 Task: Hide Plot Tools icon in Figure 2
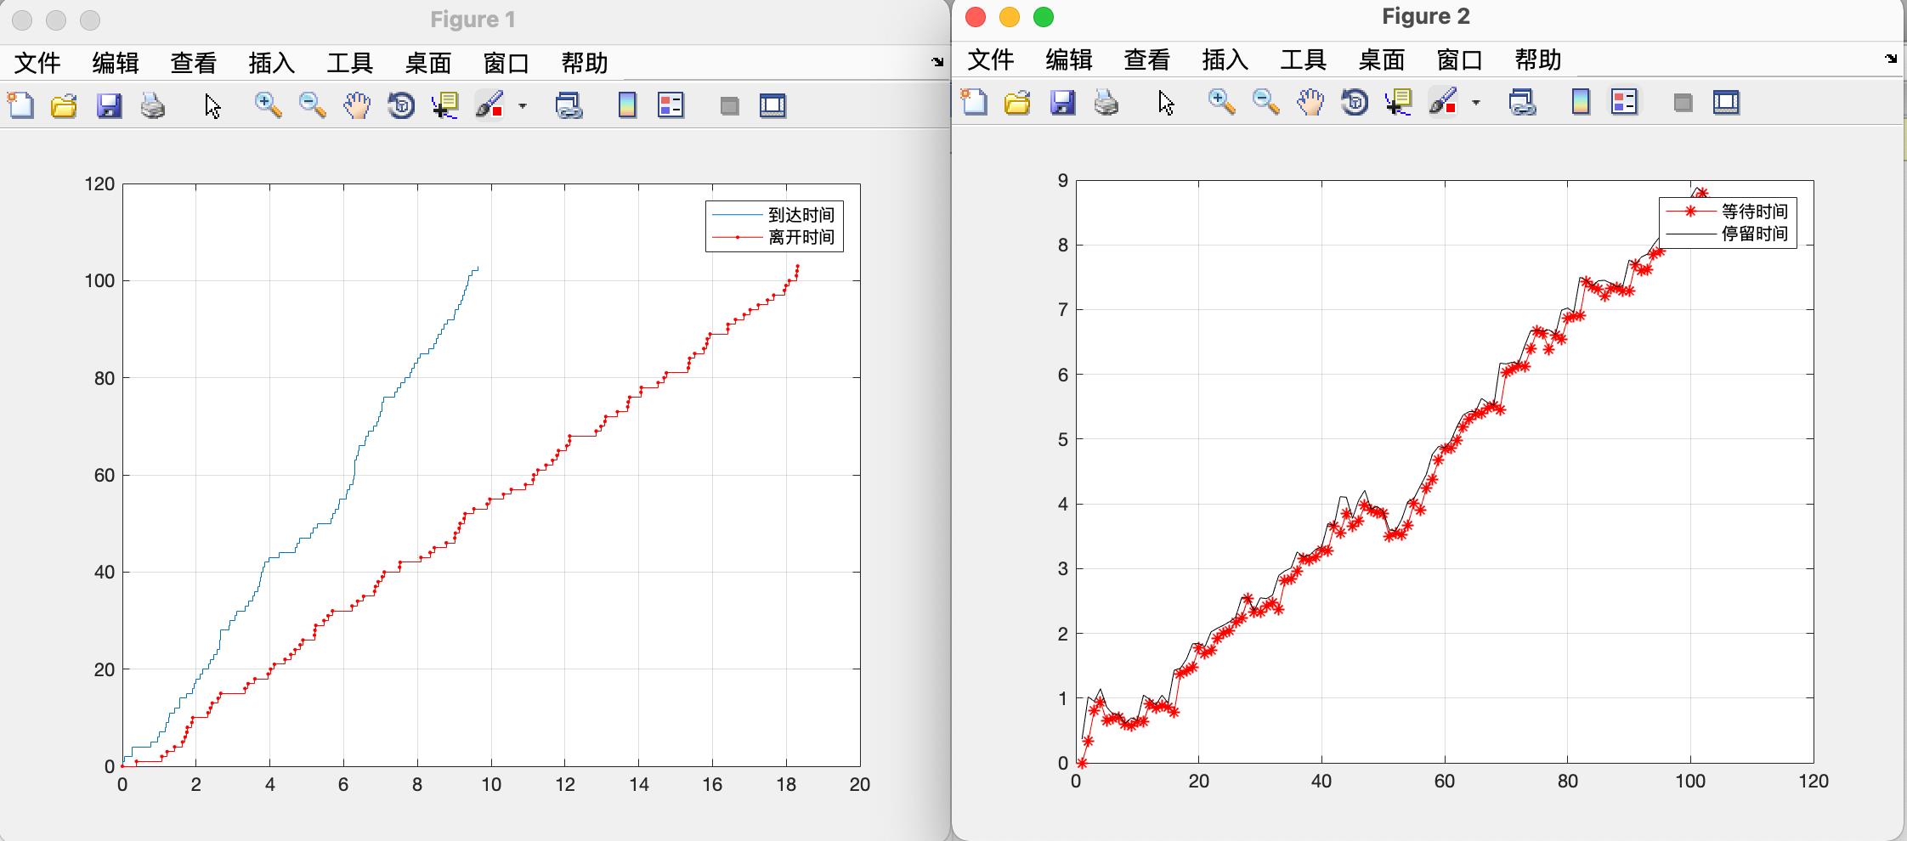click(1683, 103)
